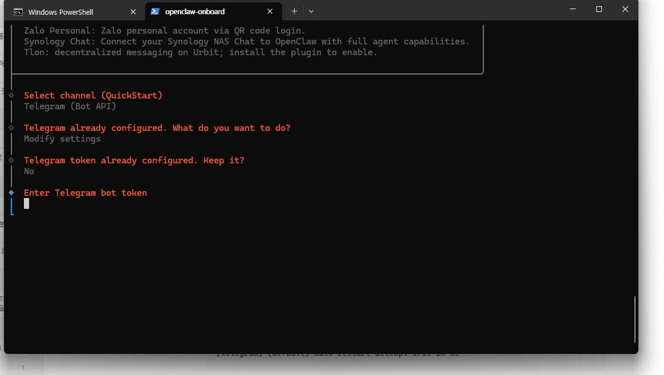Click the terminal vertical scrollbar thumb

[634, 319]
